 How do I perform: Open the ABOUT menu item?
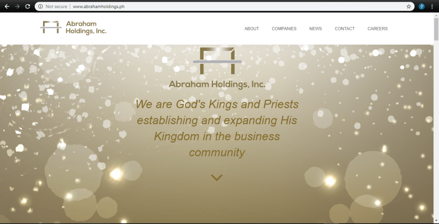point(251,29)
